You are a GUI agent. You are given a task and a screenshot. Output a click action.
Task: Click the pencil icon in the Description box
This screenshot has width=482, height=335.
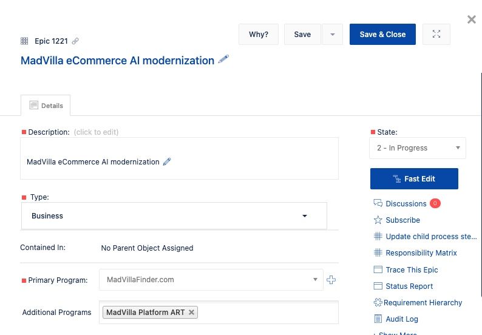coord(167,161)
